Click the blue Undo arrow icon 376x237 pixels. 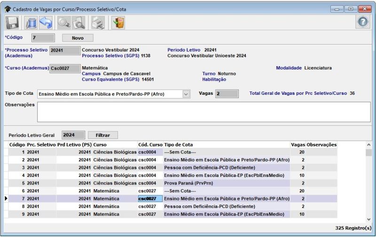(x=46, y=23)
